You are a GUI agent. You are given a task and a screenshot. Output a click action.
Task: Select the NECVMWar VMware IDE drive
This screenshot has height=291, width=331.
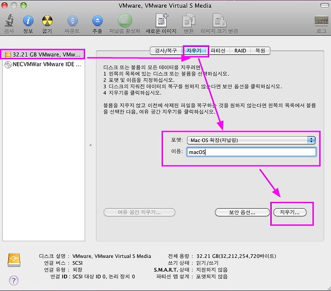click(x=43, y=64)
